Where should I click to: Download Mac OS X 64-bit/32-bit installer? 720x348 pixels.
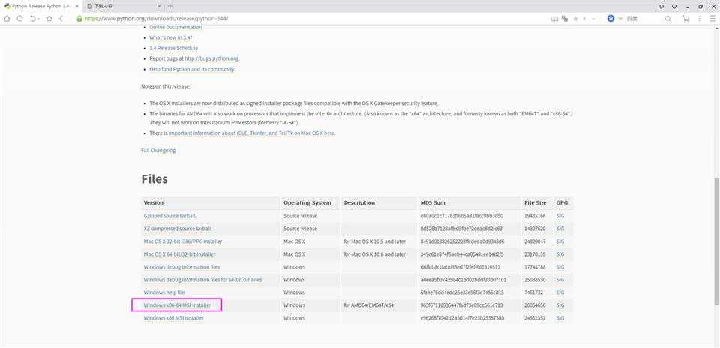[x=179, y=254]
